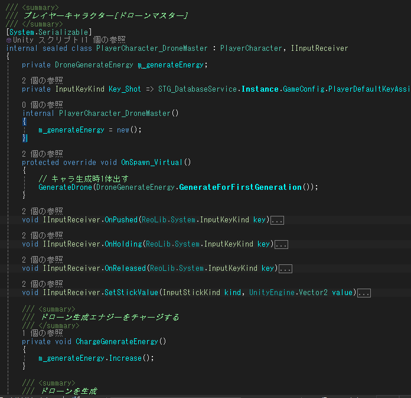Click the ChargeGenerateEnergy method name
The image size is (411, 398).
(117, 342)
